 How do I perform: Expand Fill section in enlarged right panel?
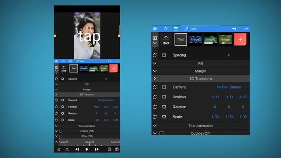(x=201, y=64)
